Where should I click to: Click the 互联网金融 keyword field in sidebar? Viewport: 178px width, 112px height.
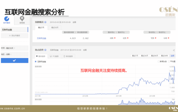click(x=15, y=30)
